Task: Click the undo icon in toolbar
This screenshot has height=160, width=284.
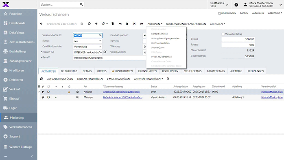Action: point(89,23)
